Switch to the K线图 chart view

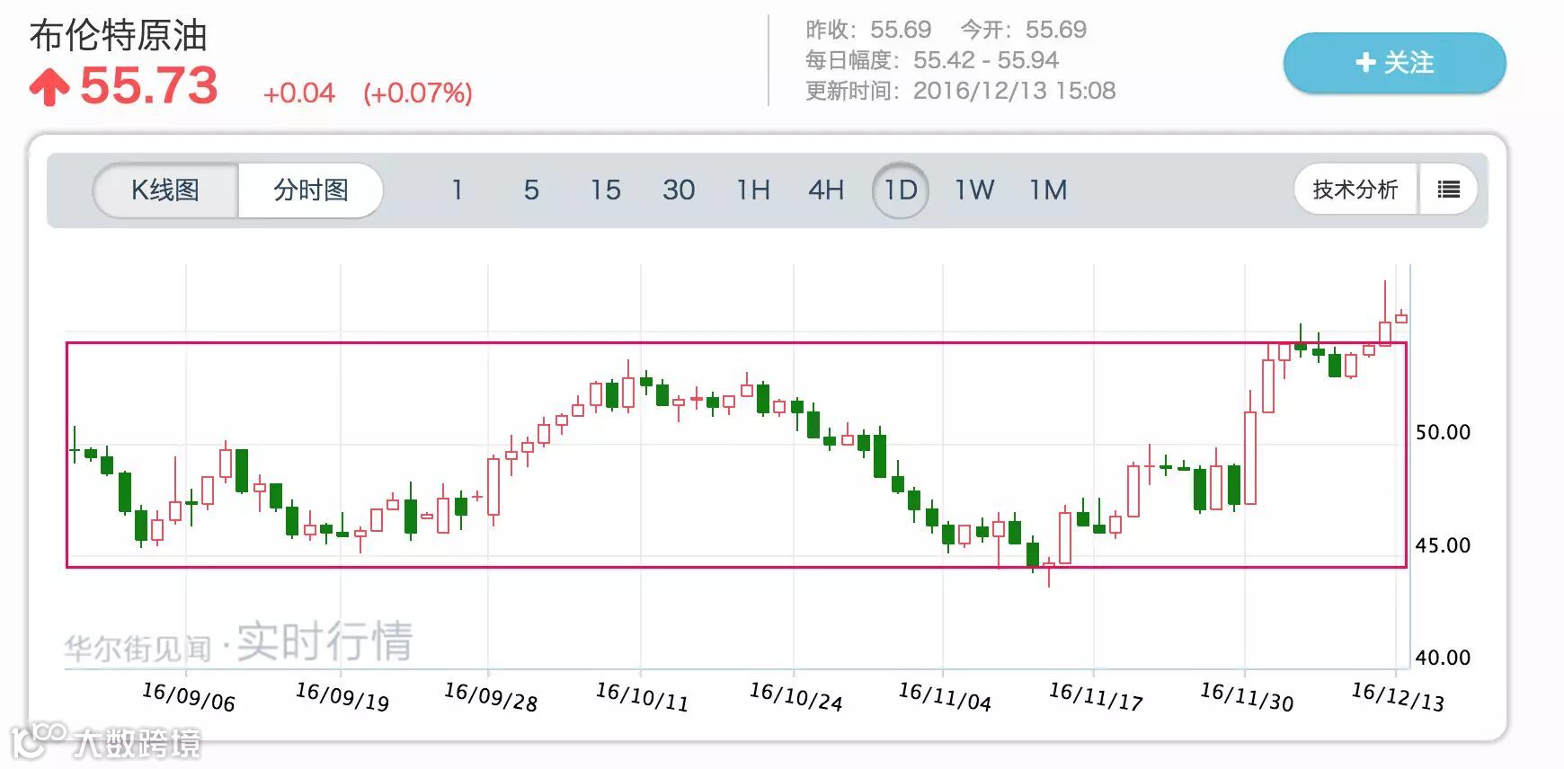click(x=165, y=190)
